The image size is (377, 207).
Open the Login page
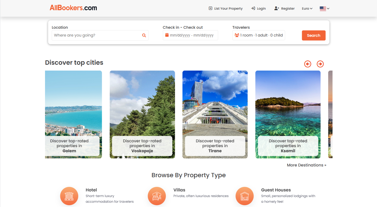(258, 9)
